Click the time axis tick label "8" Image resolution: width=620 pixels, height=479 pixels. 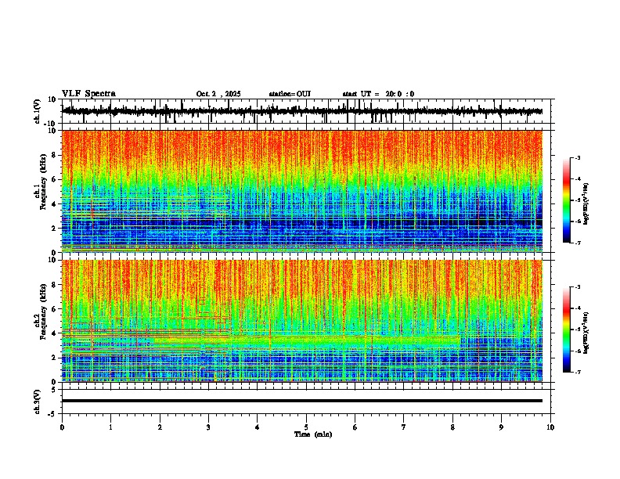[452, 427]
